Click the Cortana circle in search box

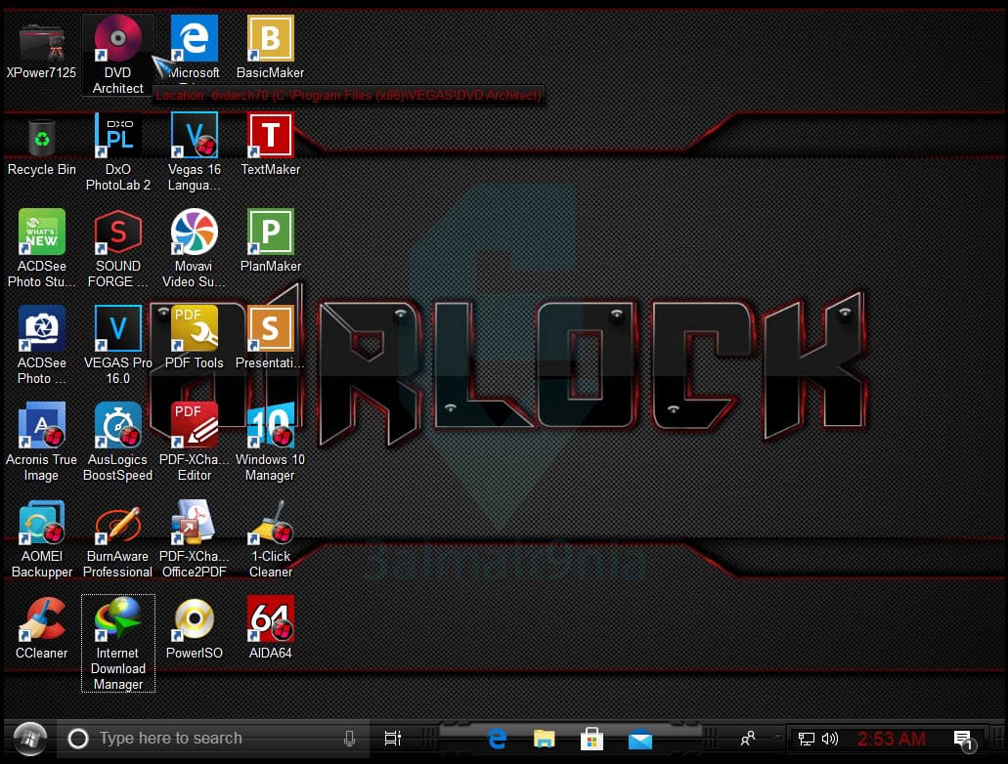click(x=78, y=739)
